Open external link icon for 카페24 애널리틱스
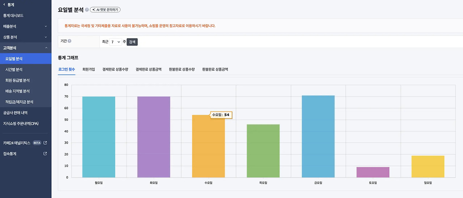 tap(45, 143)
